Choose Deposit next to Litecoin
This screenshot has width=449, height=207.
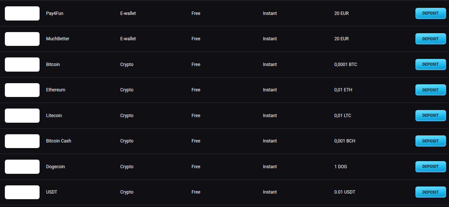pos(430,116)
